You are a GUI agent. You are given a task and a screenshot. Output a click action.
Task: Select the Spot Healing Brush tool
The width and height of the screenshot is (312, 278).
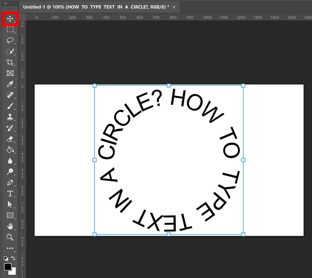click(x=10, y=95)
